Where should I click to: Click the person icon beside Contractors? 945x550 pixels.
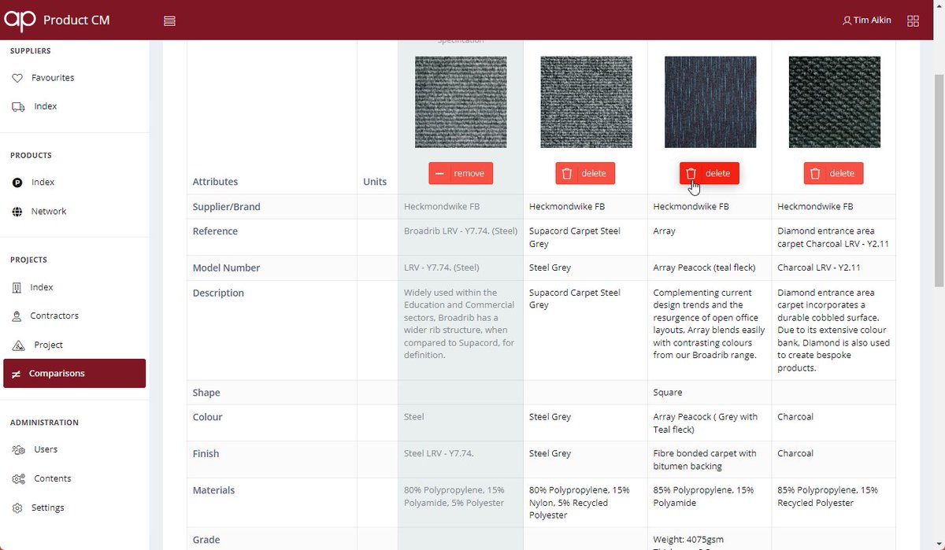[x=17, y=316]
